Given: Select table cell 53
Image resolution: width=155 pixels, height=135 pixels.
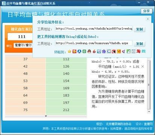Looking at the screenshot, I should 25,81.
